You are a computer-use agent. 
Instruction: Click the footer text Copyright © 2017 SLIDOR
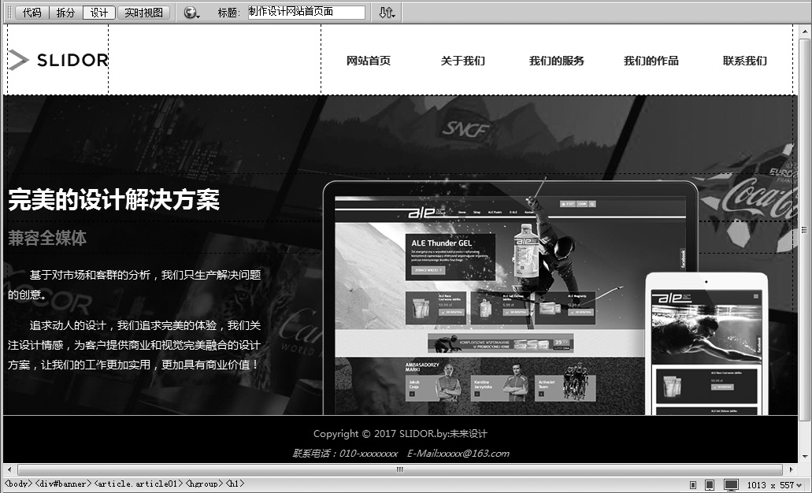coord(400,434)
